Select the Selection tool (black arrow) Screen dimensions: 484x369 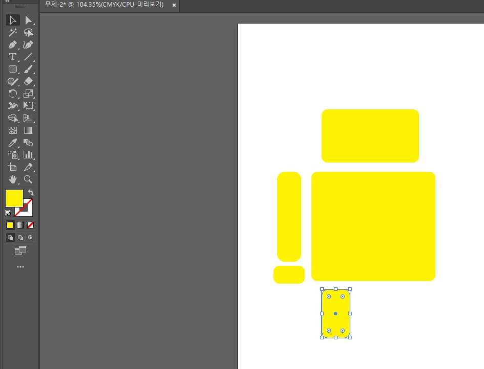13,20
